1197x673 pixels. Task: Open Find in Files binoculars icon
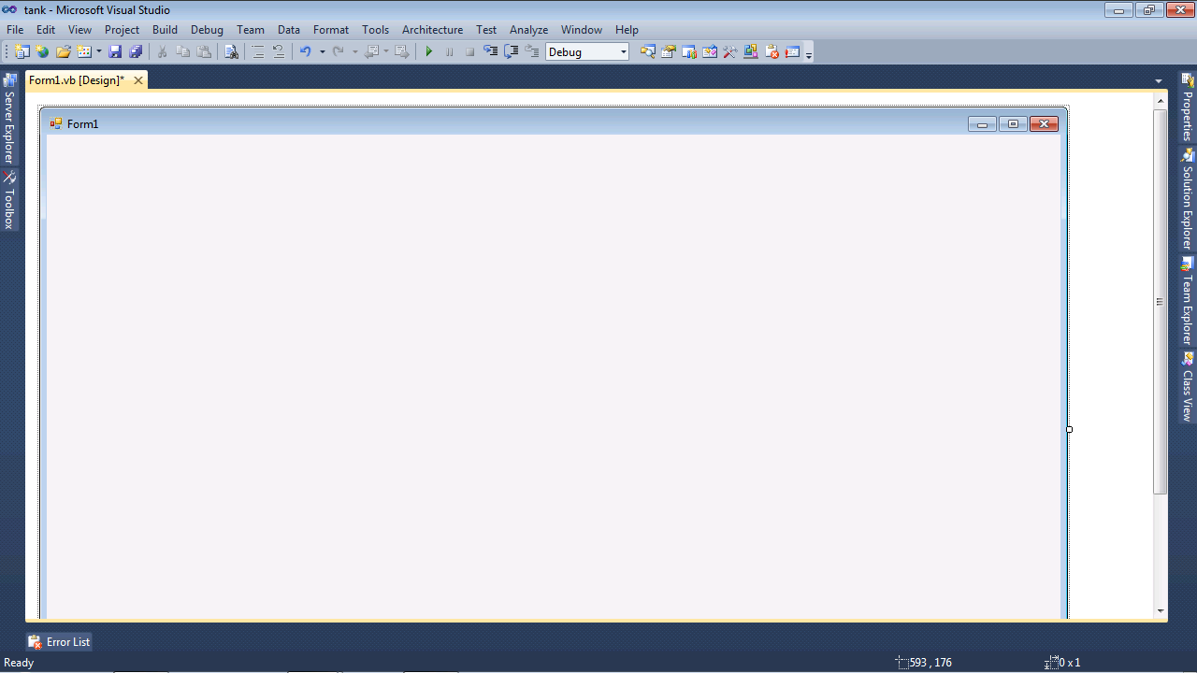tap(231, 52)
